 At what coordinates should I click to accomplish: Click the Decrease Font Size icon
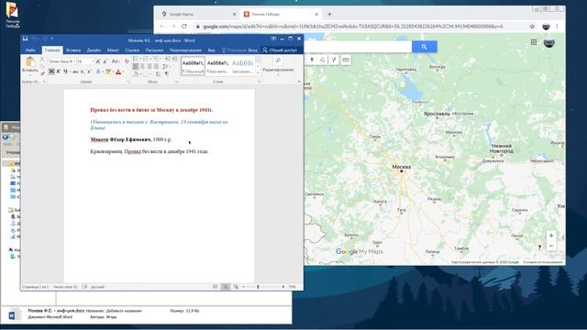click(105, 61)
